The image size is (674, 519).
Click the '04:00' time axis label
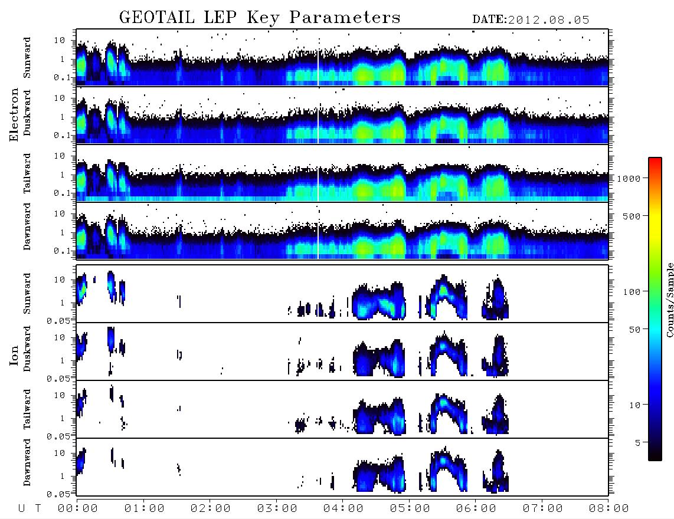tap(343, 509)
